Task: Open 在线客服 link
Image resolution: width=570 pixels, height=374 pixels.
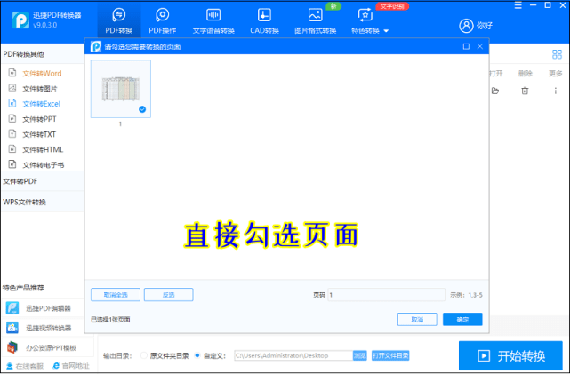Action: point(25,366)
